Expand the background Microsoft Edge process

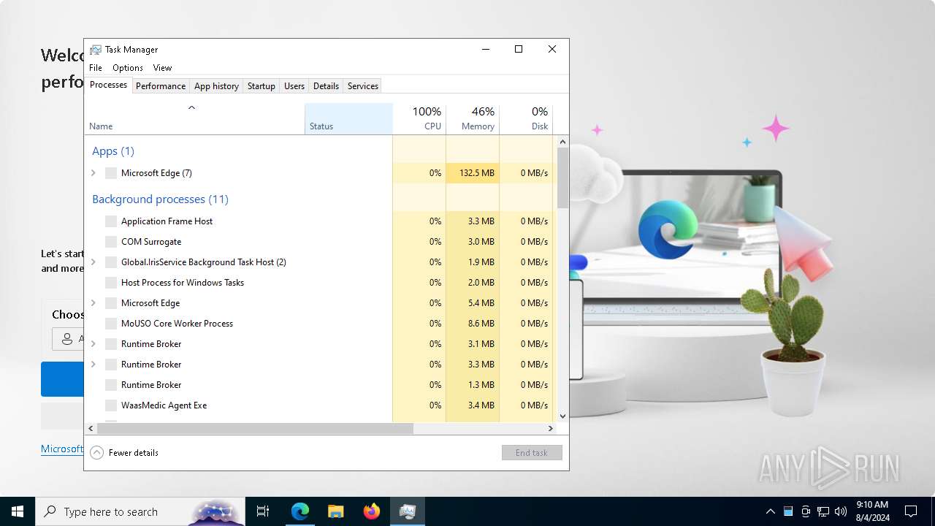click(93, 303)
